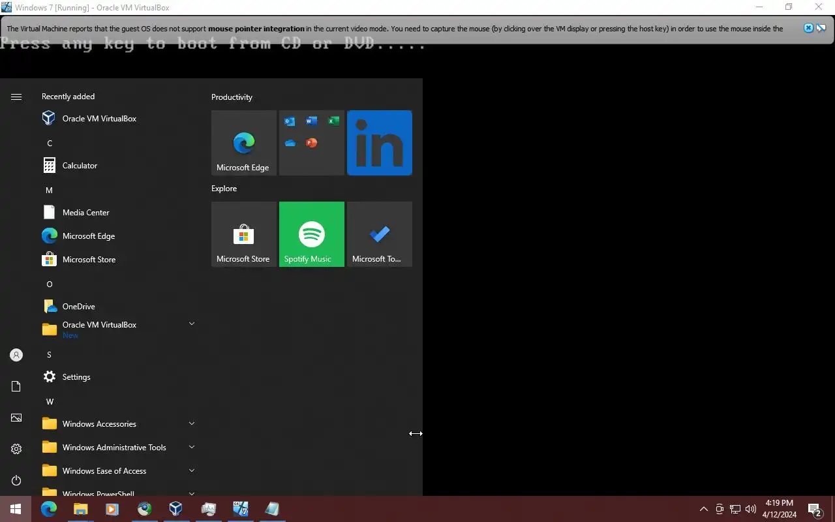The height and width of the screenshot is (522, 835).
Task: Open the Microsoft To Do tile
Action: (380, 234)
